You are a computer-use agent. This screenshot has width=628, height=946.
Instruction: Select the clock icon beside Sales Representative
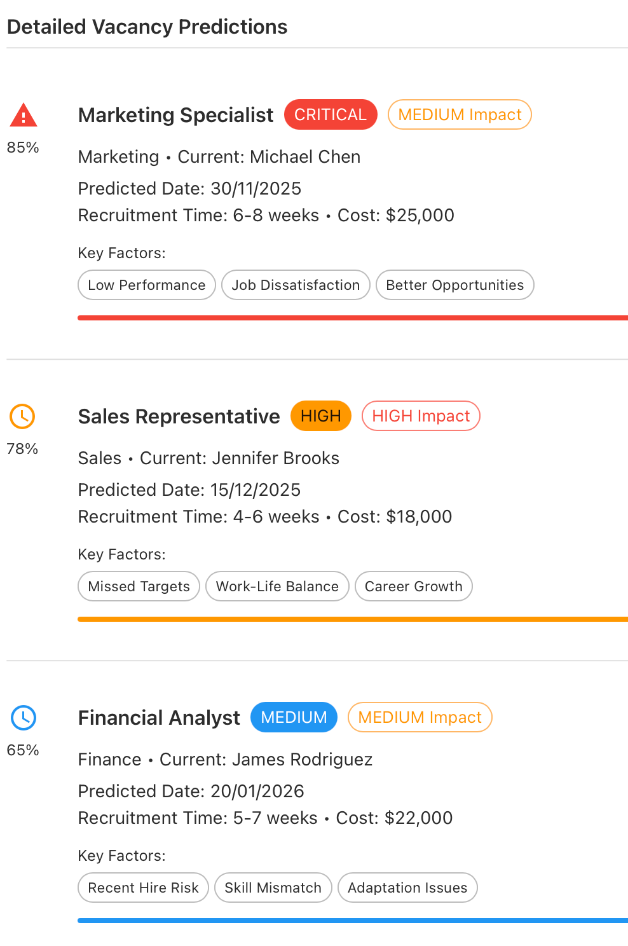pos(23,416)
